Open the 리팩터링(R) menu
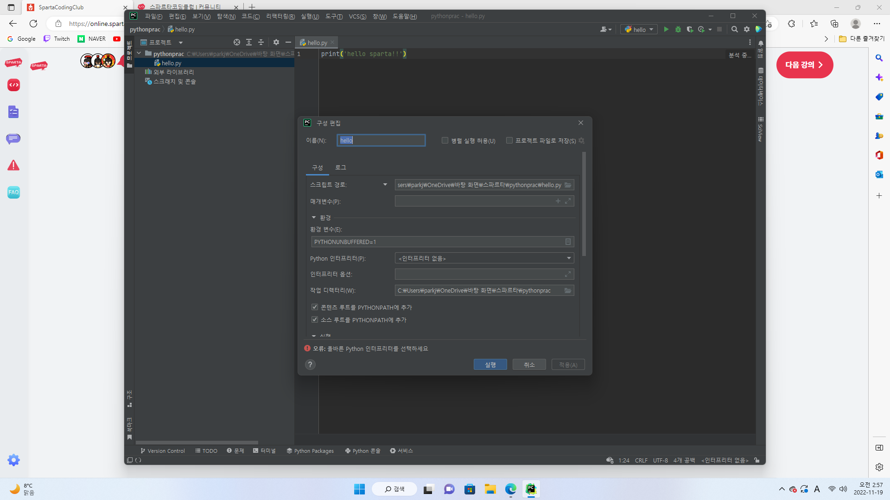 (x=280, y=16)
